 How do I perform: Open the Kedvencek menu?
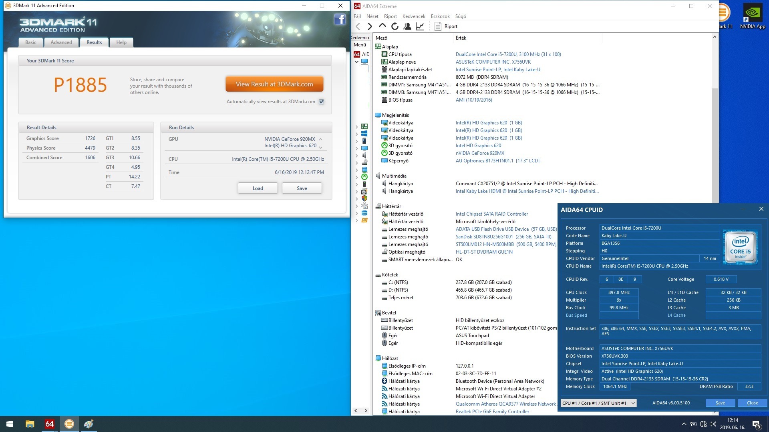point(414,16)
